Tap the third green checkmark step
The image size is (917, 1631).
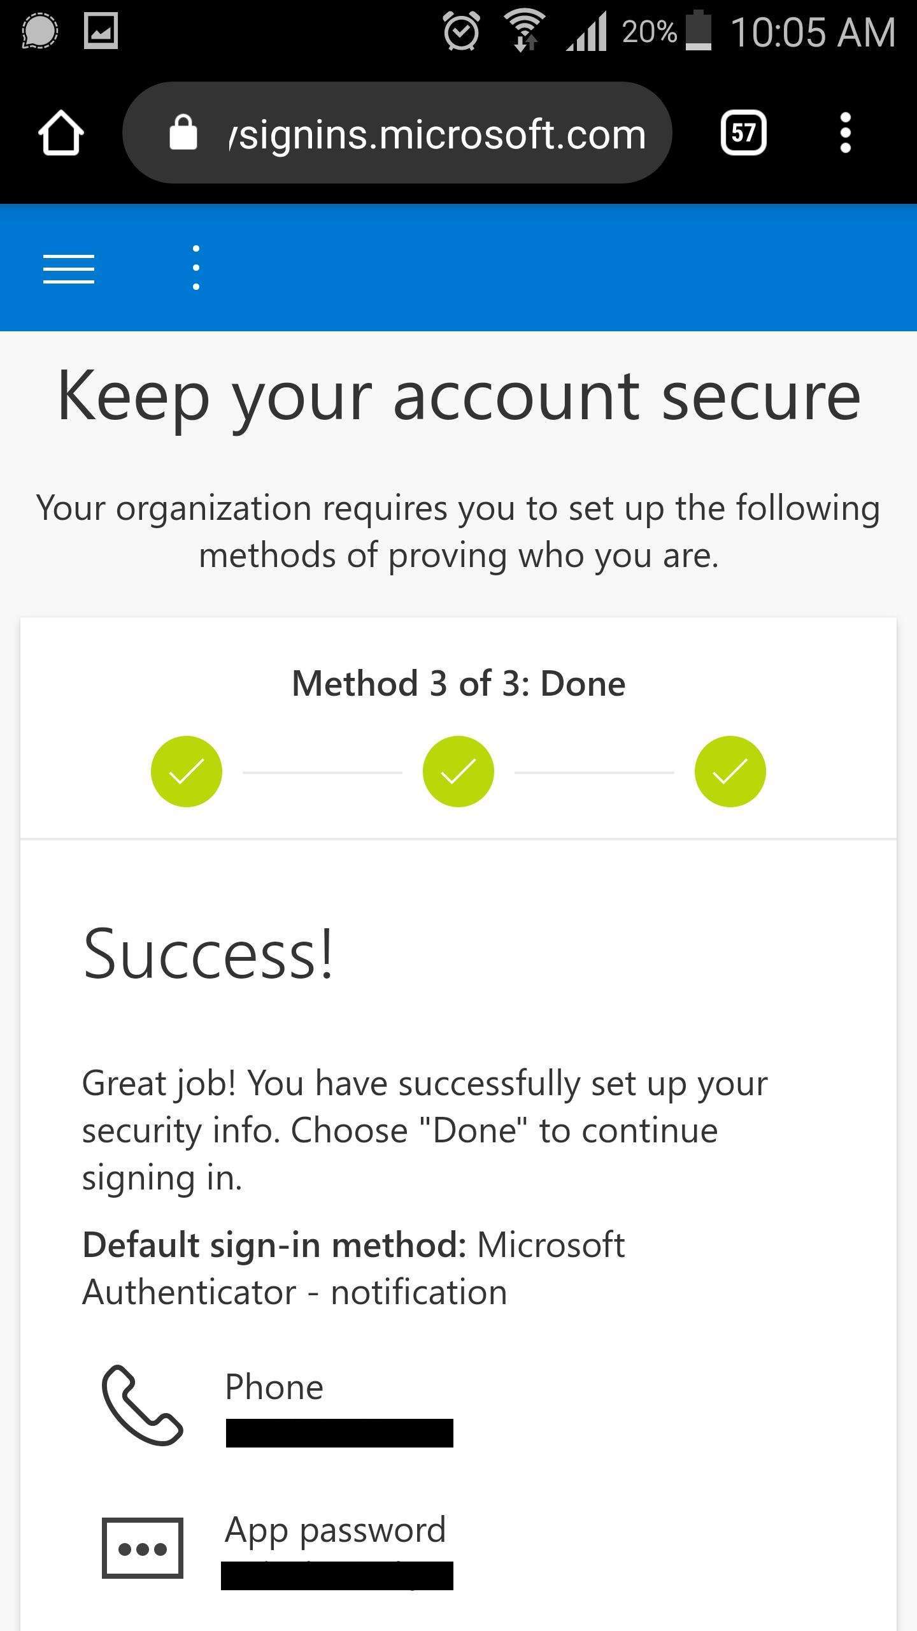click(x=730, y=772)
